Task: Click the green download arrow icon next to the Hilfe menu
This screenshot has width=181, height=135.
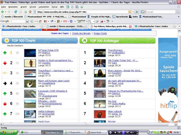Action: click(x=82, y=7)
